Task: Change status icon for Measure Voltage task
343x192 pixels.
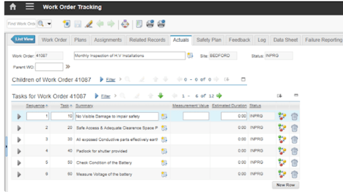Action: pyautogui.click(x=282, y=174)
